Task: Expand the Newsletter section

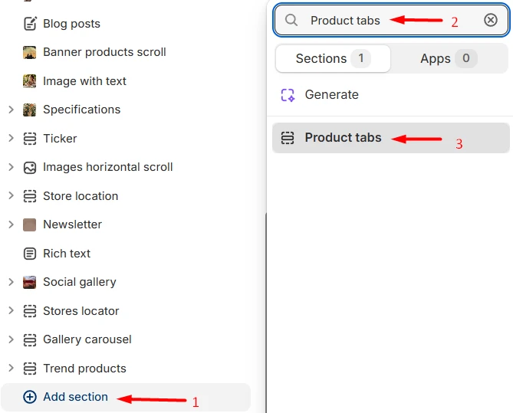Action: [x=11, y=225]
